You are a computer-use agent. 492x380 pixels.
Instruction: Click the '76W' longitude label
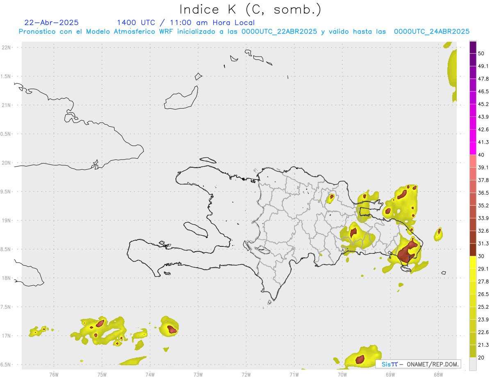click(54, 374)
